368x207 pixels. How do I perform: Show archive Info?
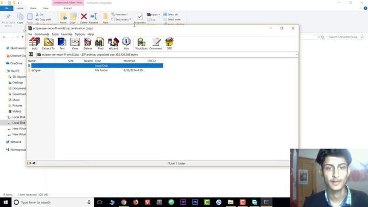(x=126, y=44)
